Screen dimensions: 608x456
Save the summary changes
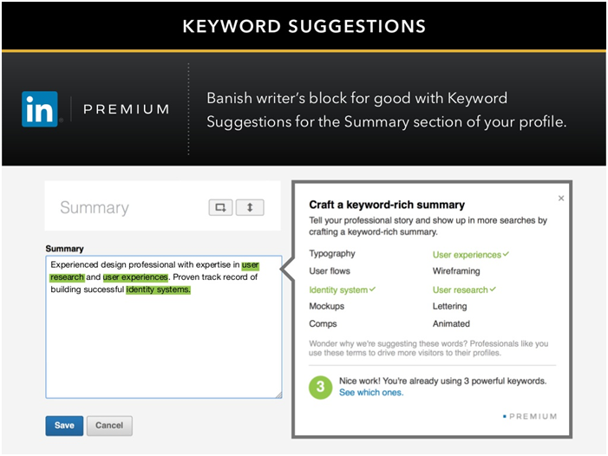(64, 426)
